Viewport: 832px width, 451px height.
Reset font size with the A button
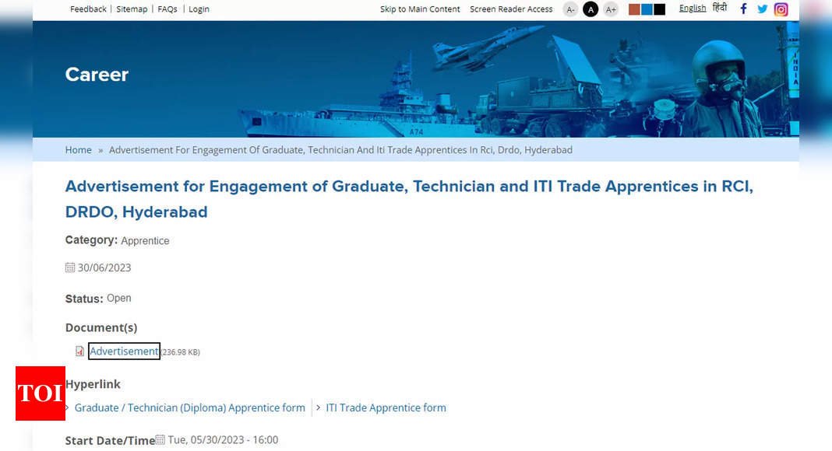(591, 9)
